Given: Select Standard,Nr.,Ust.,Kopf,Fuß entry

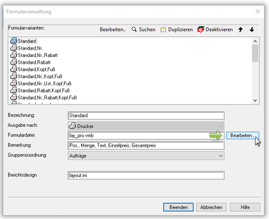Looking at the screenshot, I should [x=45, y=84].
